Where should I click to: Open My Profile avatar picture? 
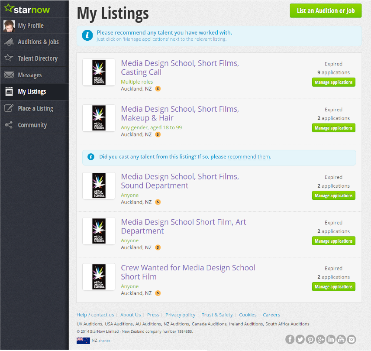(9, 26)
